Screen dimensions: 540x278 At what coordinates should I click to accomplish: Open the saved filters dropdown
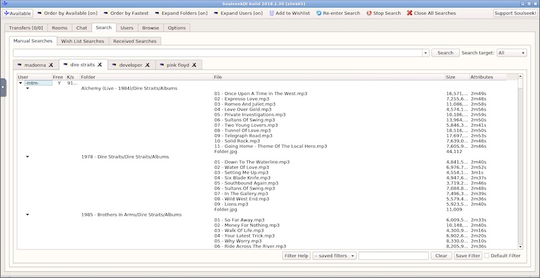334,256
